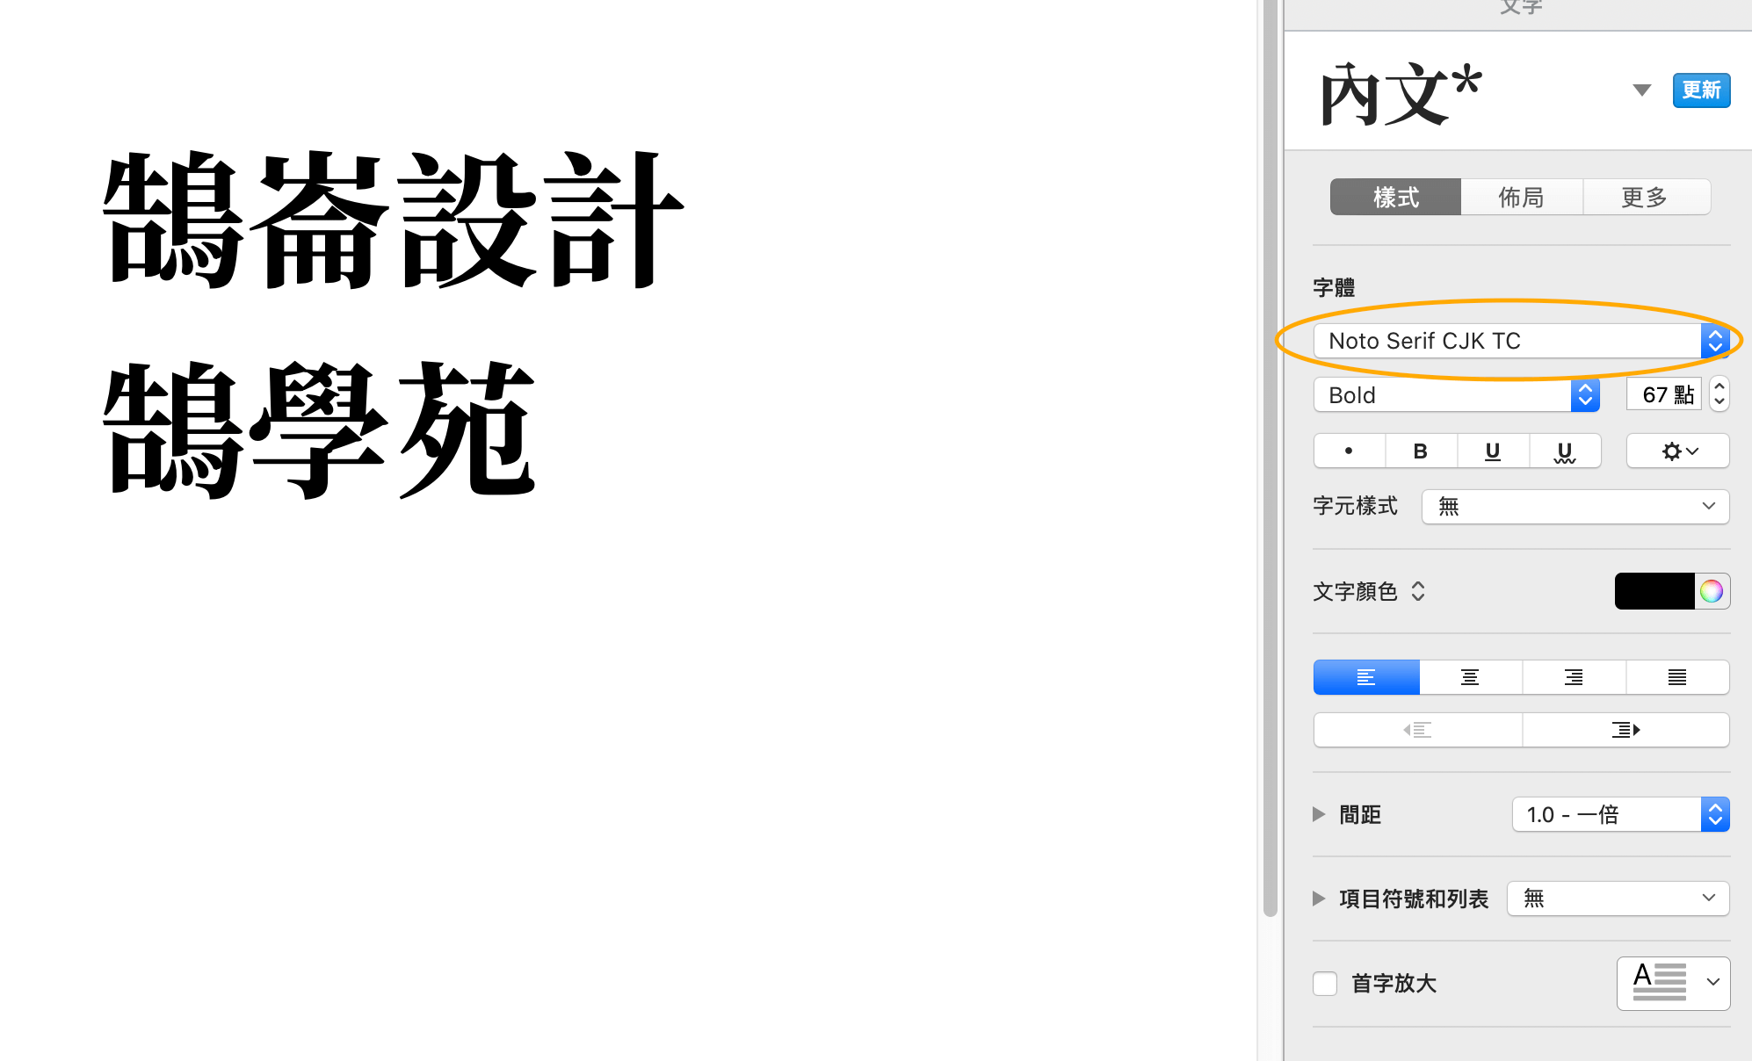Image resolution: width=1752 pixels, height=1061 pixels.
Task: Open the drop cap style dropdown
Action: 1673,983
